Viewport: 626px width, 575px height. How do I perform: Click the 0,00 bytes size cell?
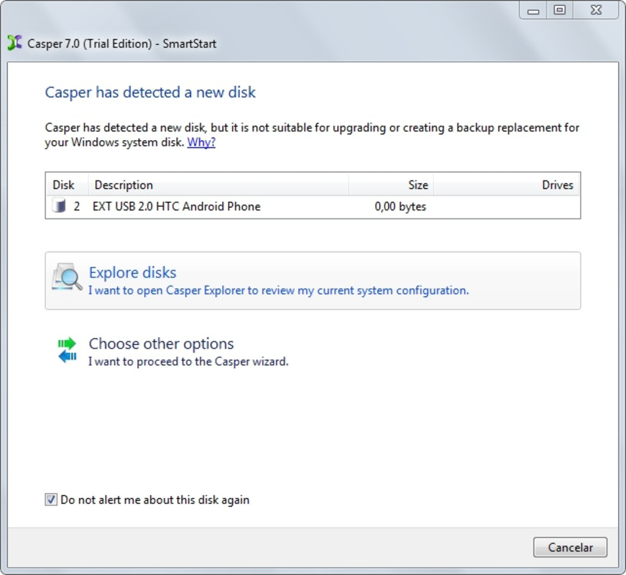click(x=400, y=206)
